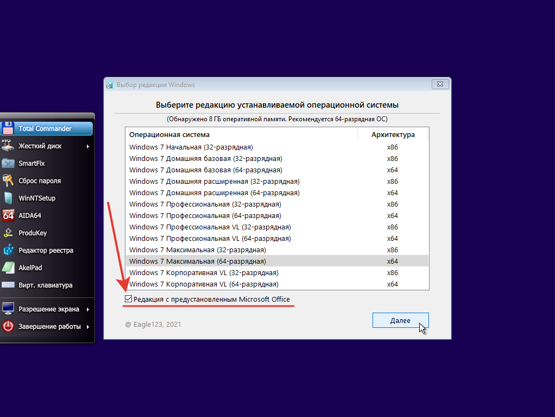Expand Завершение работы submenu arrow
Viewport: 555px width, 417px height.
pos(88,327)
